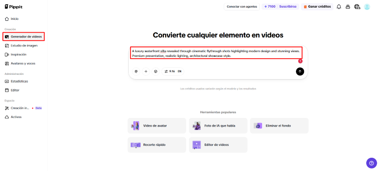This screenshot has height=171, width=380.
Task: Click the Creación magic wand icon
Action: [7, 108]
